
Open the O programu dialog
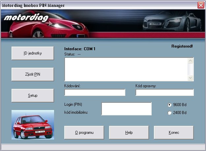point(84,132)
